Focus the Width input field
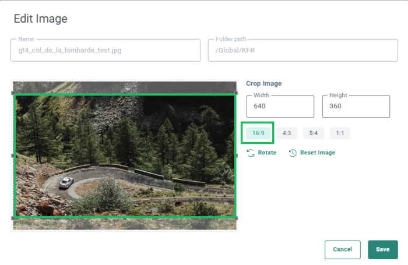408x265 pixels. [x=280, y=107]
